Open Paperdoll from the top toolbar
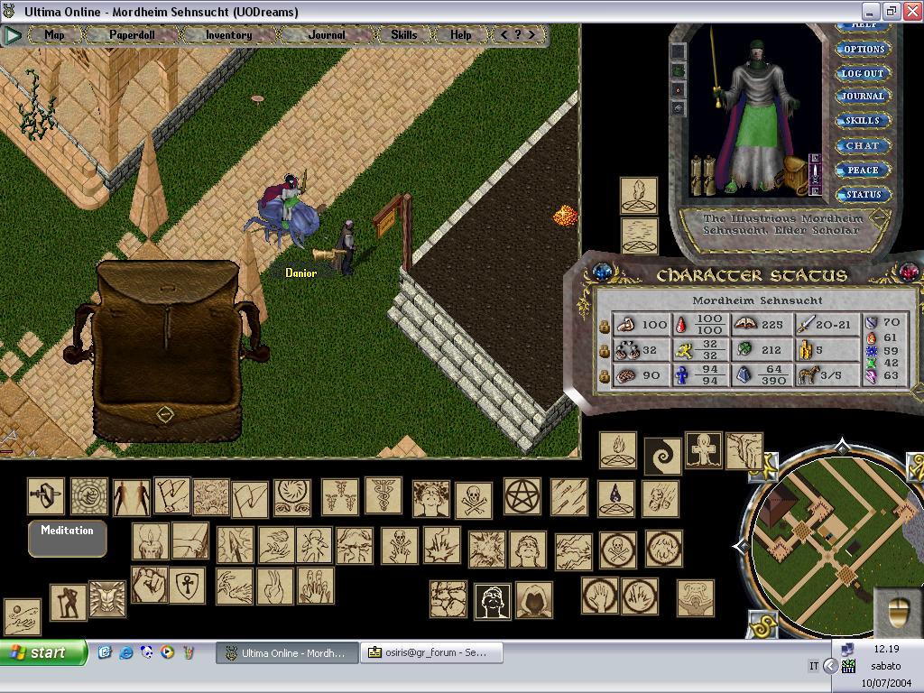 132,35
